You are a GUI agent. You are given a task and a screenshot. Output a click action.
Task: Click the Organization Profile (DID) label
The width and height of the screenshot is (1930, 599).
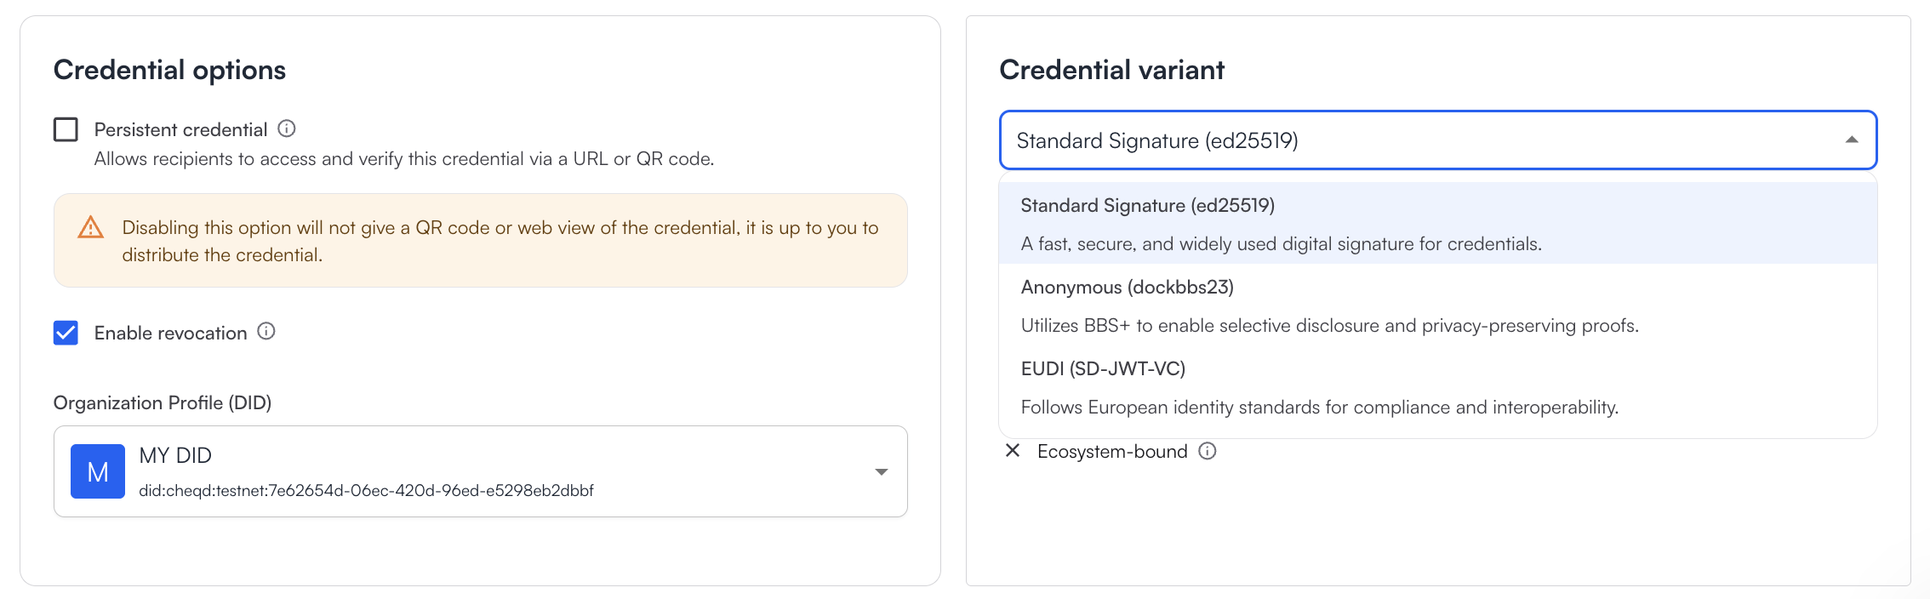[163, 403]
